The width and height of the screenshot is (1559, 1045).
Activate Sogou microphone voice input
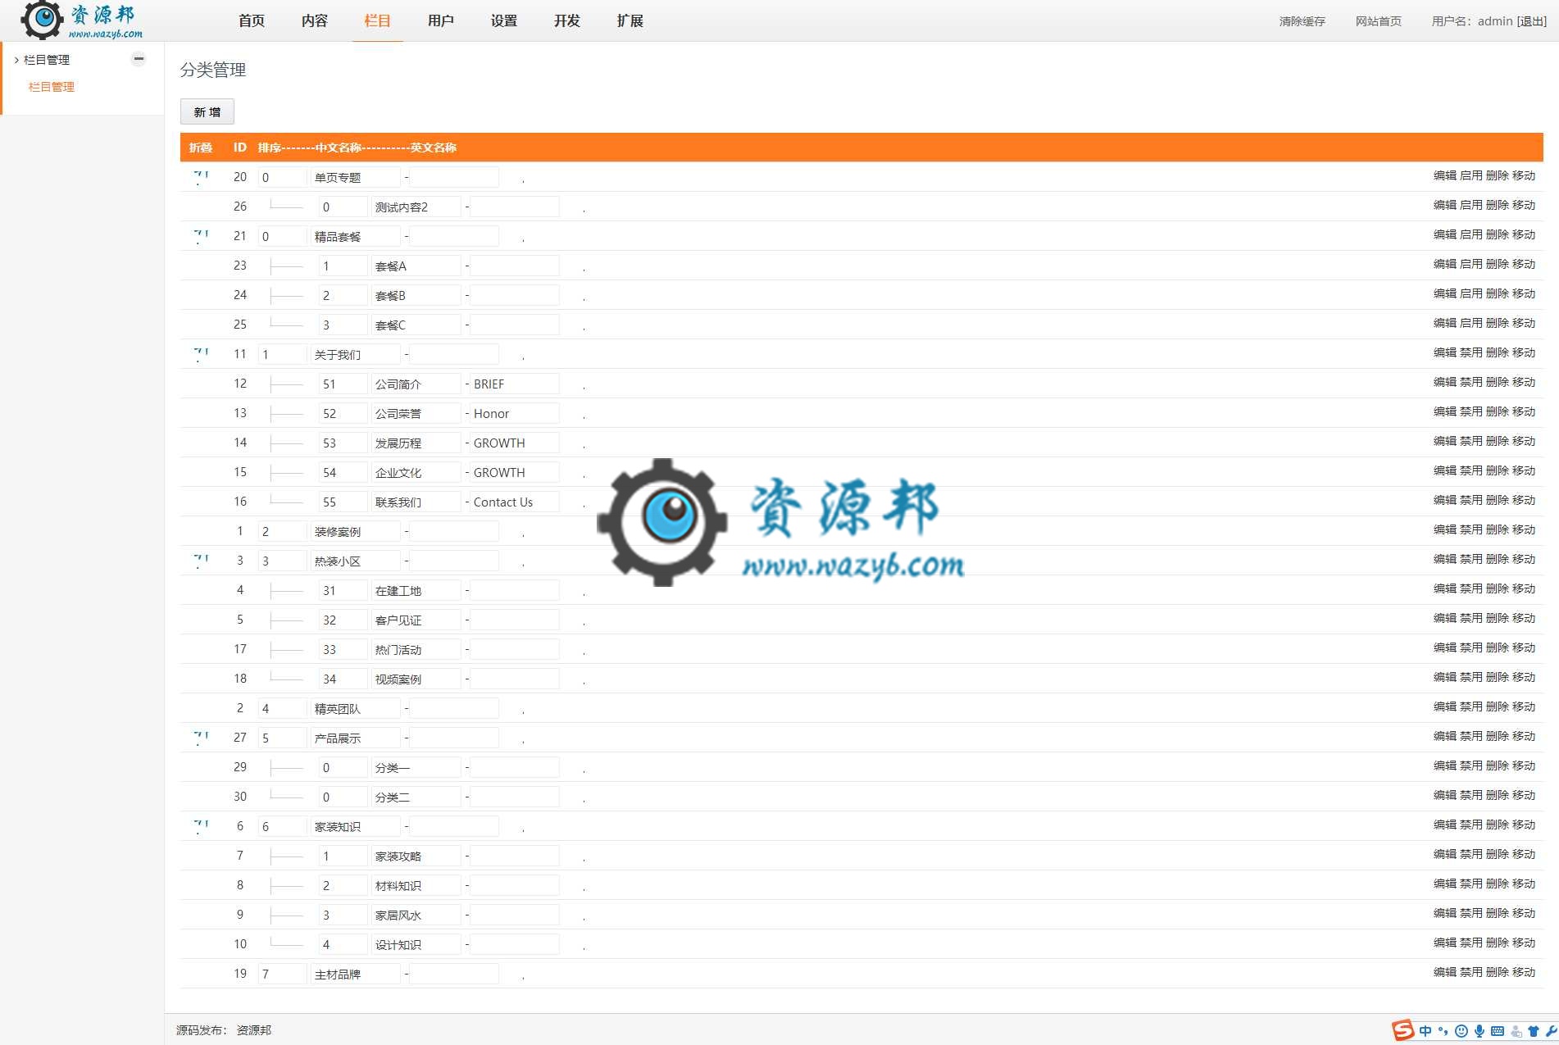1479,1031
